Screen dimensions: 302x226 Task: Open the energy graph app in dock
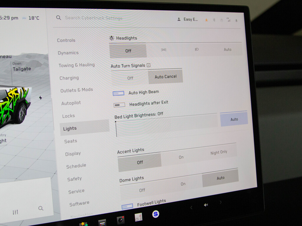(x=139, y=217)
